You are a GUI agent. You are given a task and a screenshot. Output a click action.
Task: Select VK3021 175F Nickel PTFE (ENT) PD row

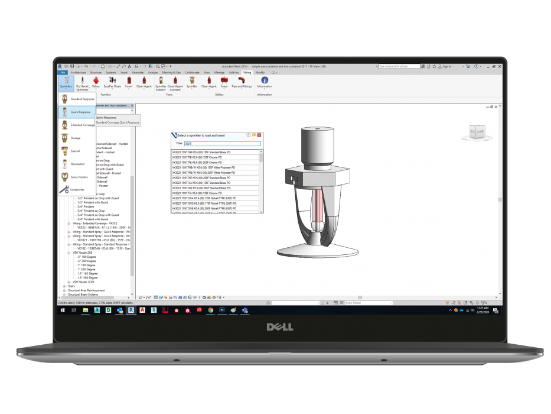[x=215, y=203]
